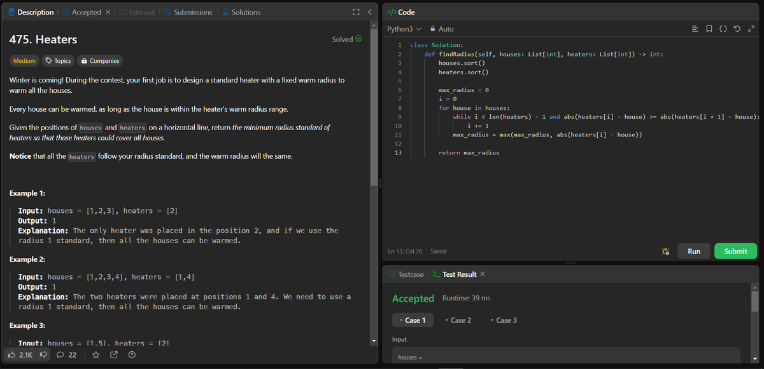Click the AI debug icon beside Run
Screen dimensions: 764x369
[666, 252]
